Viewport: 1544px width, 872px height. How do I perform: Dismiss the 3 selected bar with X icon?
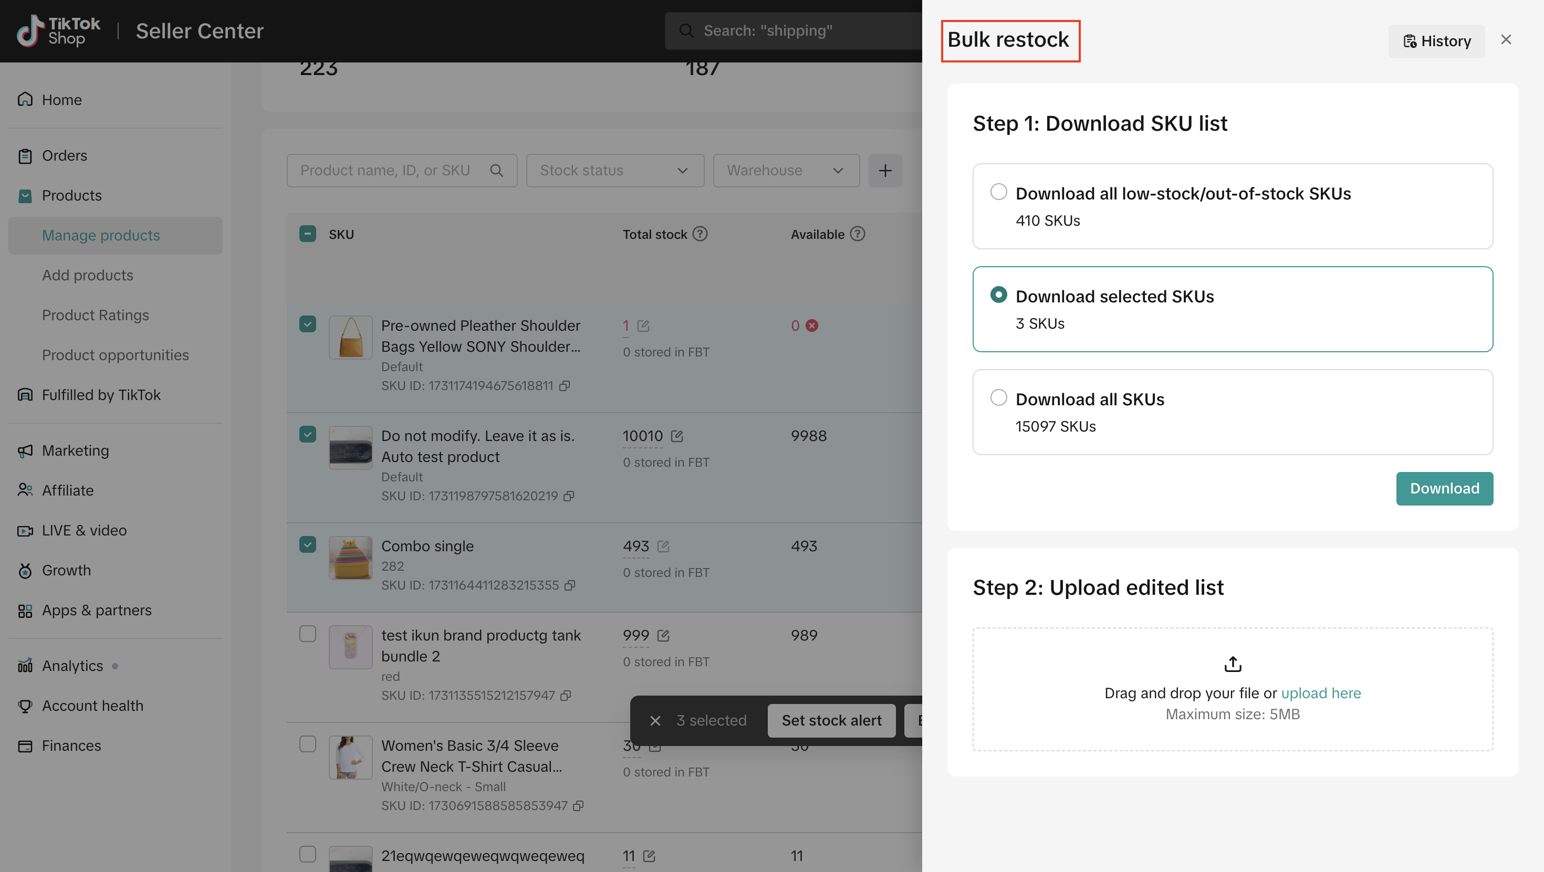655,720
